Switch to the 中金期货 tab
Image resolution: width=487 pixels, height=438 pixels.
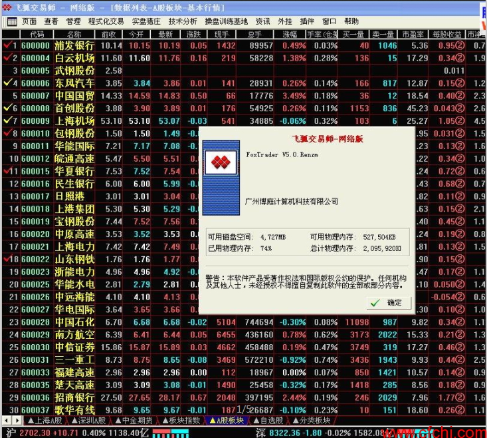point(134,421)
